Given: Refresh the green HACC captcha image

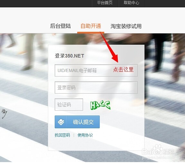Looking at the screenshot, I should click(100, 105).
